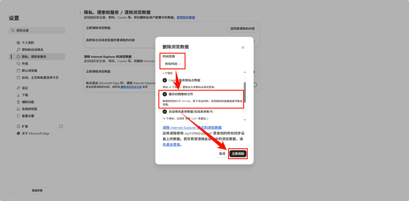Open 密码和自动填充 via the key icon

click(x=19, y=49)
